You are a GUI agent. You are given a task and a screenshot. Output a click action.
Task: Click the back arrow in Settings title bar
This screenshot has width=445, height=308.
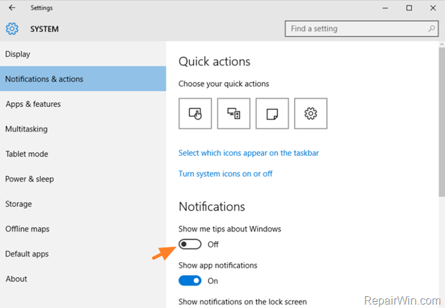12,8
